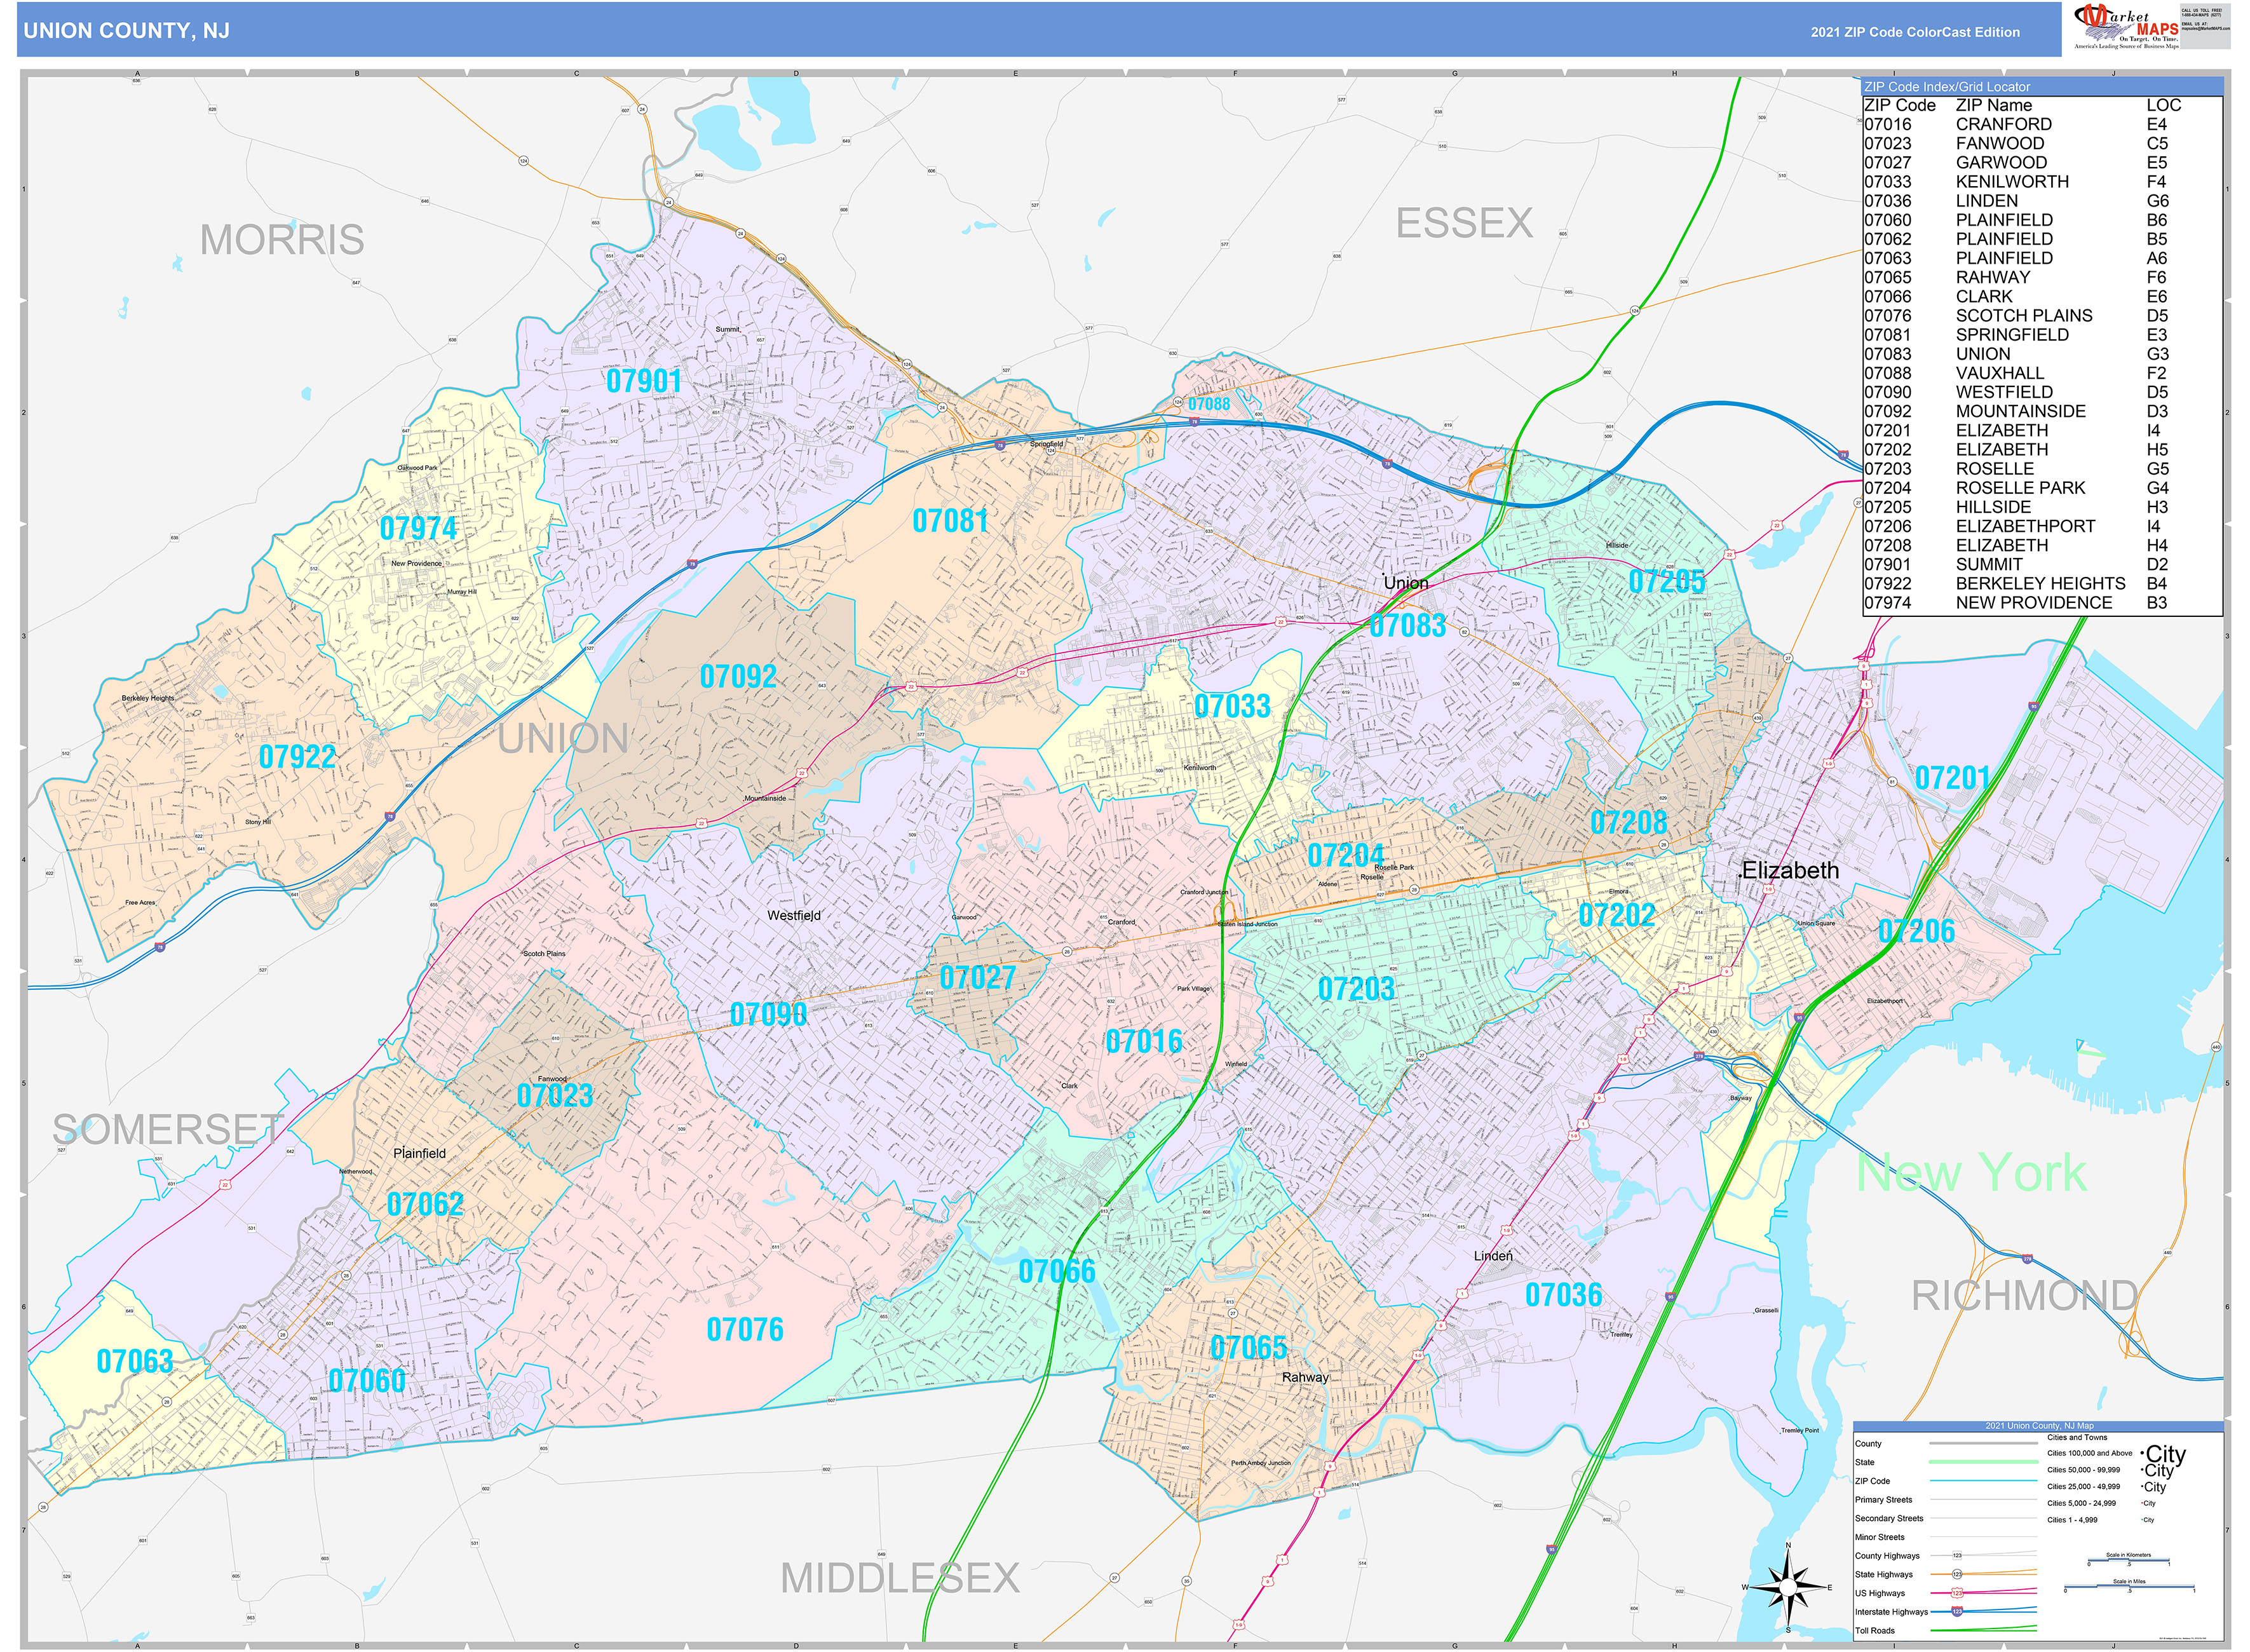Click the Westfield city label
Image resolution: width=2250 pixels, height=1652 pixels.
point(794,916)
